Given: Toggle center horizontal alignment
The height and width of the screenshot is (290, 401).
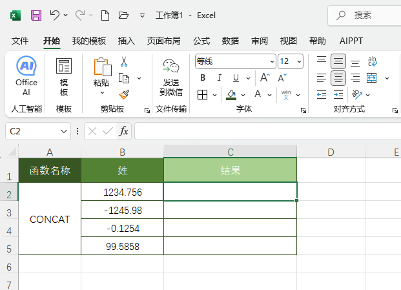Looking at the screenshot, I should click(x=338, y=78).
